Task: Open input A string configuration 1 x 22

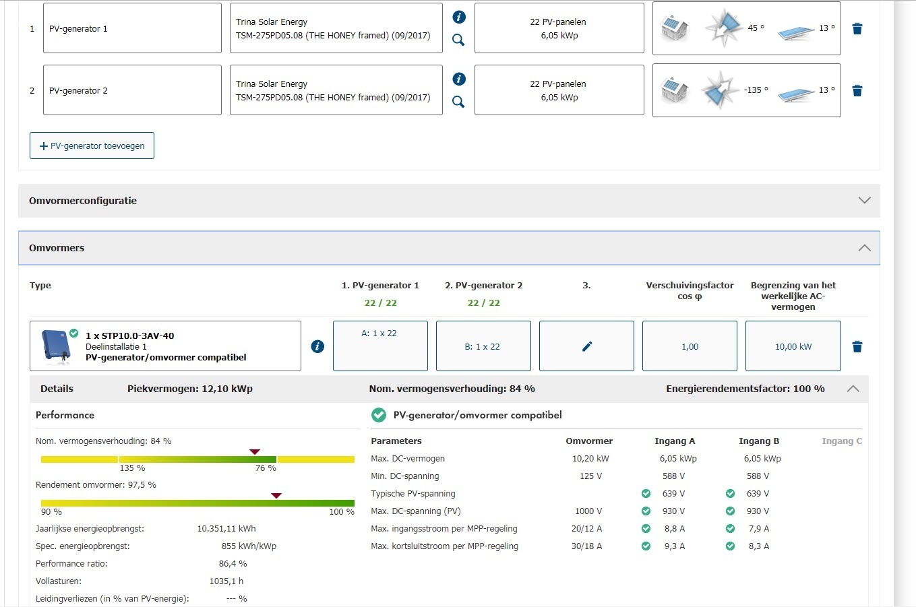Action: pyautogui.click(x=380, y=346)
